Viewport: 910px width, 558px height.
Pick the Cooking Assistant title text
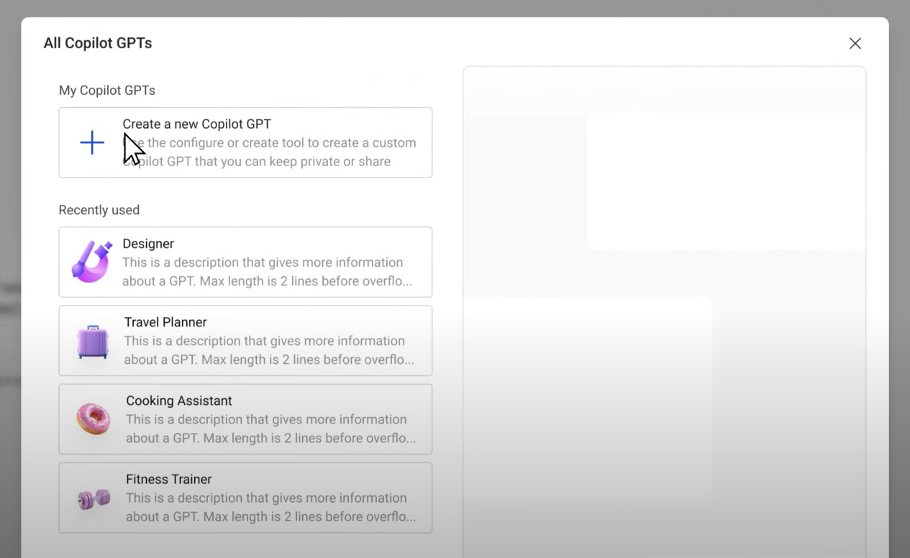click(x=179, y=401)
